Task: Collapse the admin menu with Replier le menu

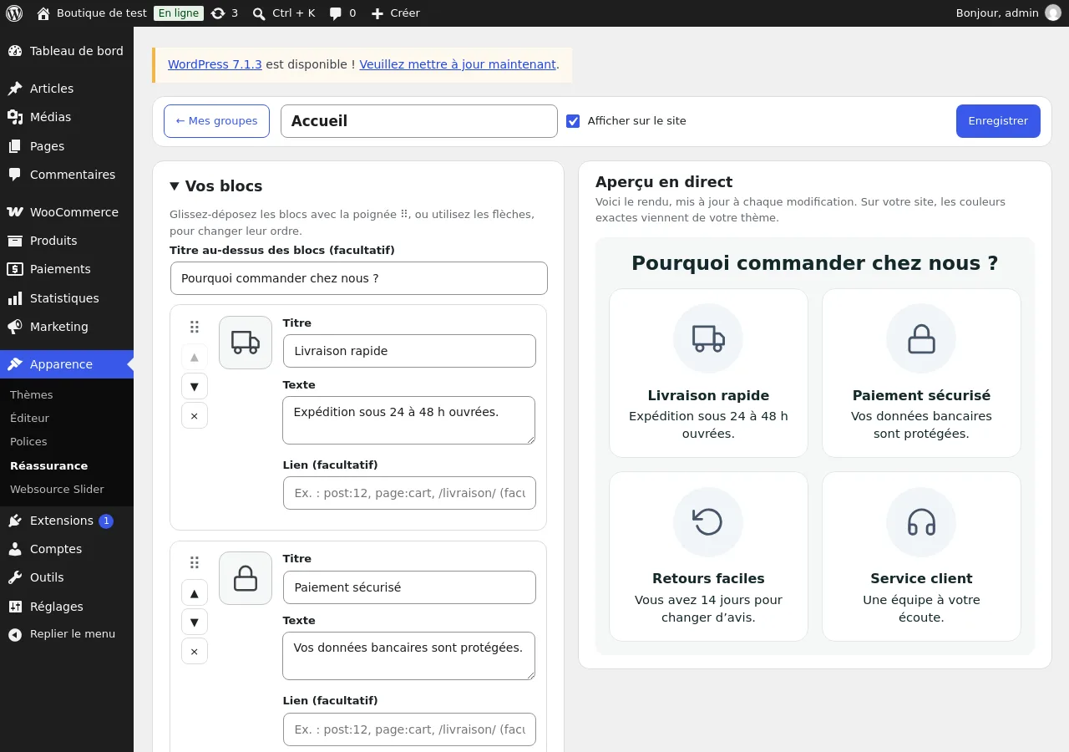Action: [x=67, y=634]
